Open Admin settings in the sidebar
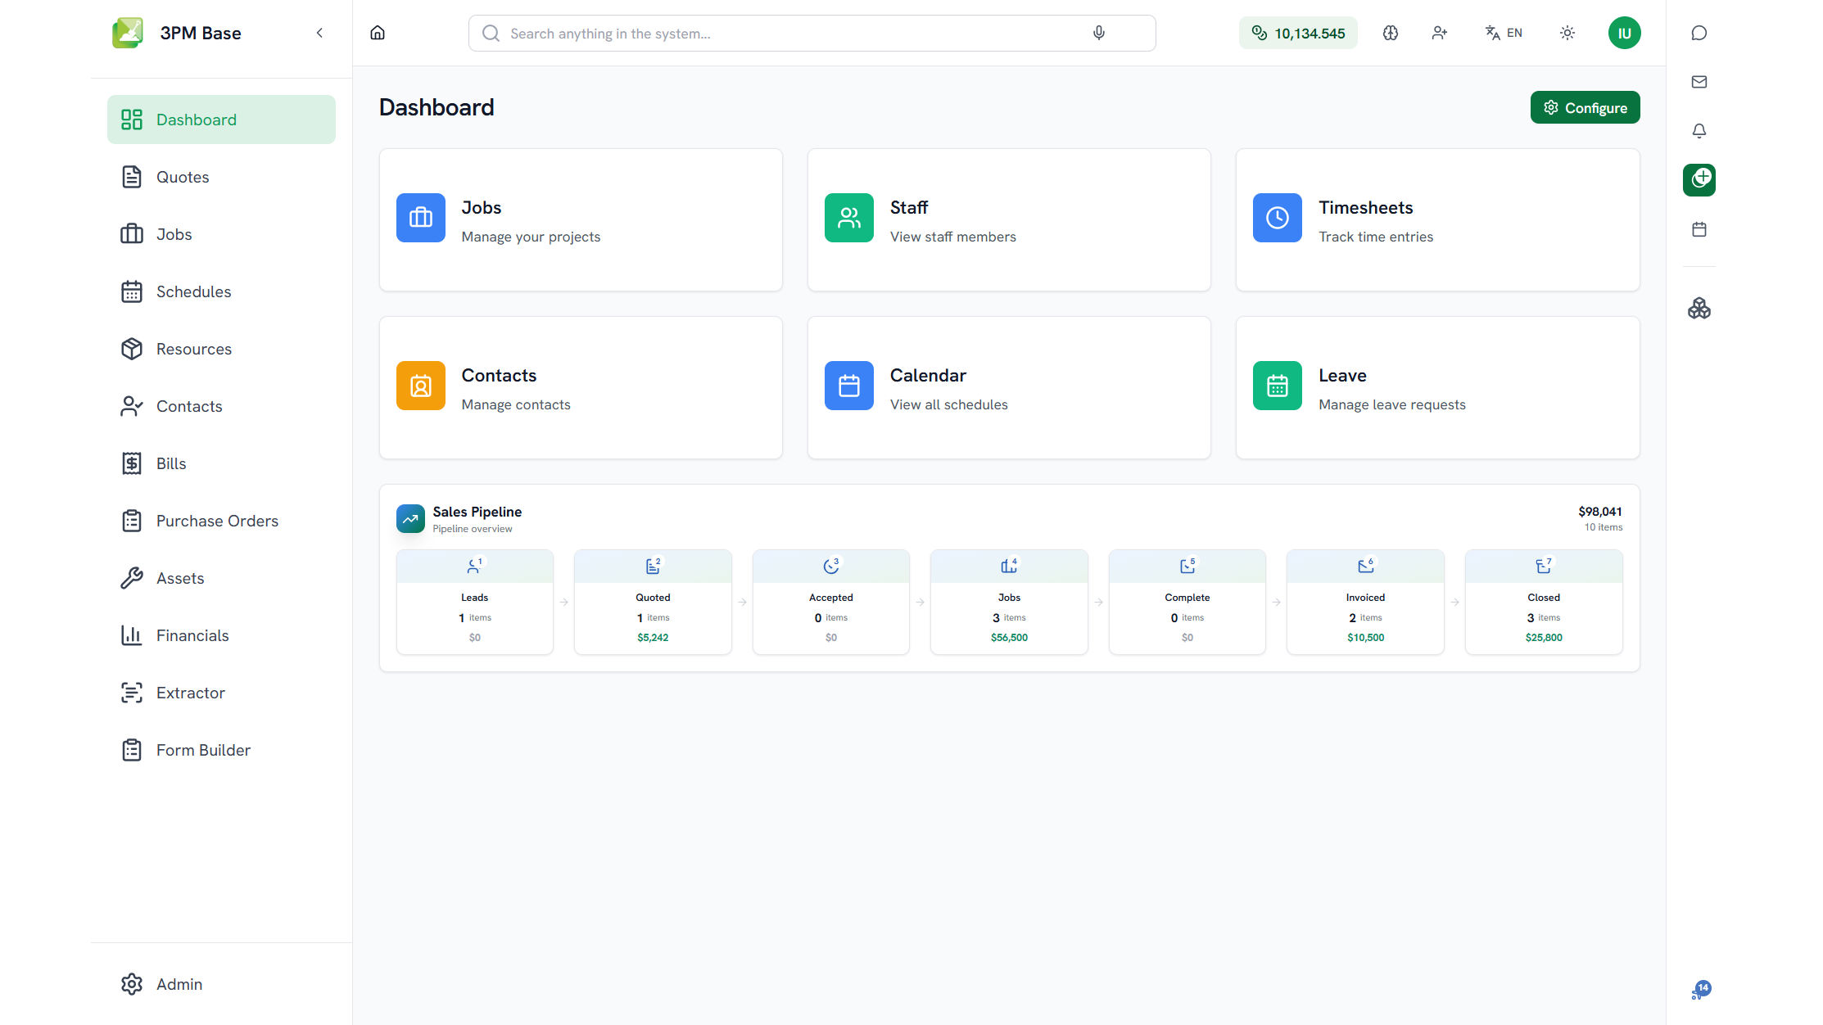1823x1025 pixels. pyautogui.click(x=221, y=984)
